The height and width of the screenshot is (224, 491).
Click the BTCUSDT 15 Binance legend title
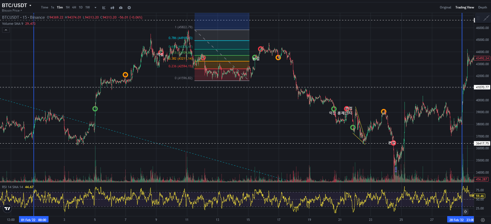point(23,17)
